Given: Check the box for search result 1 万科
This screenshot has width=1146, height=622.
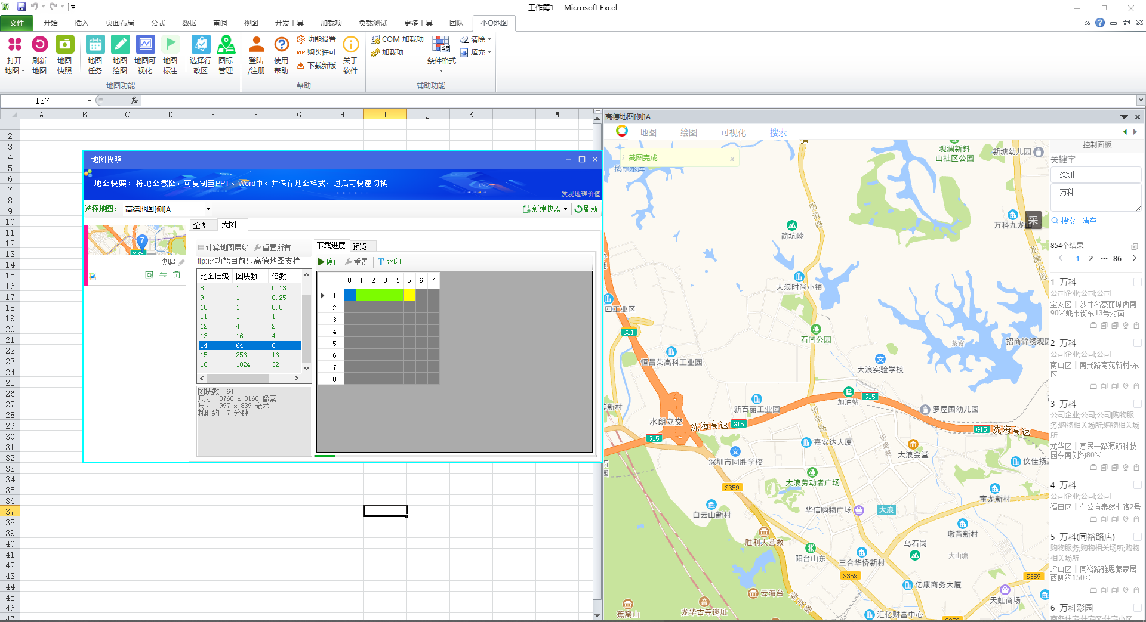Looking at the screenshot, I should click(x=1136, y=282).
